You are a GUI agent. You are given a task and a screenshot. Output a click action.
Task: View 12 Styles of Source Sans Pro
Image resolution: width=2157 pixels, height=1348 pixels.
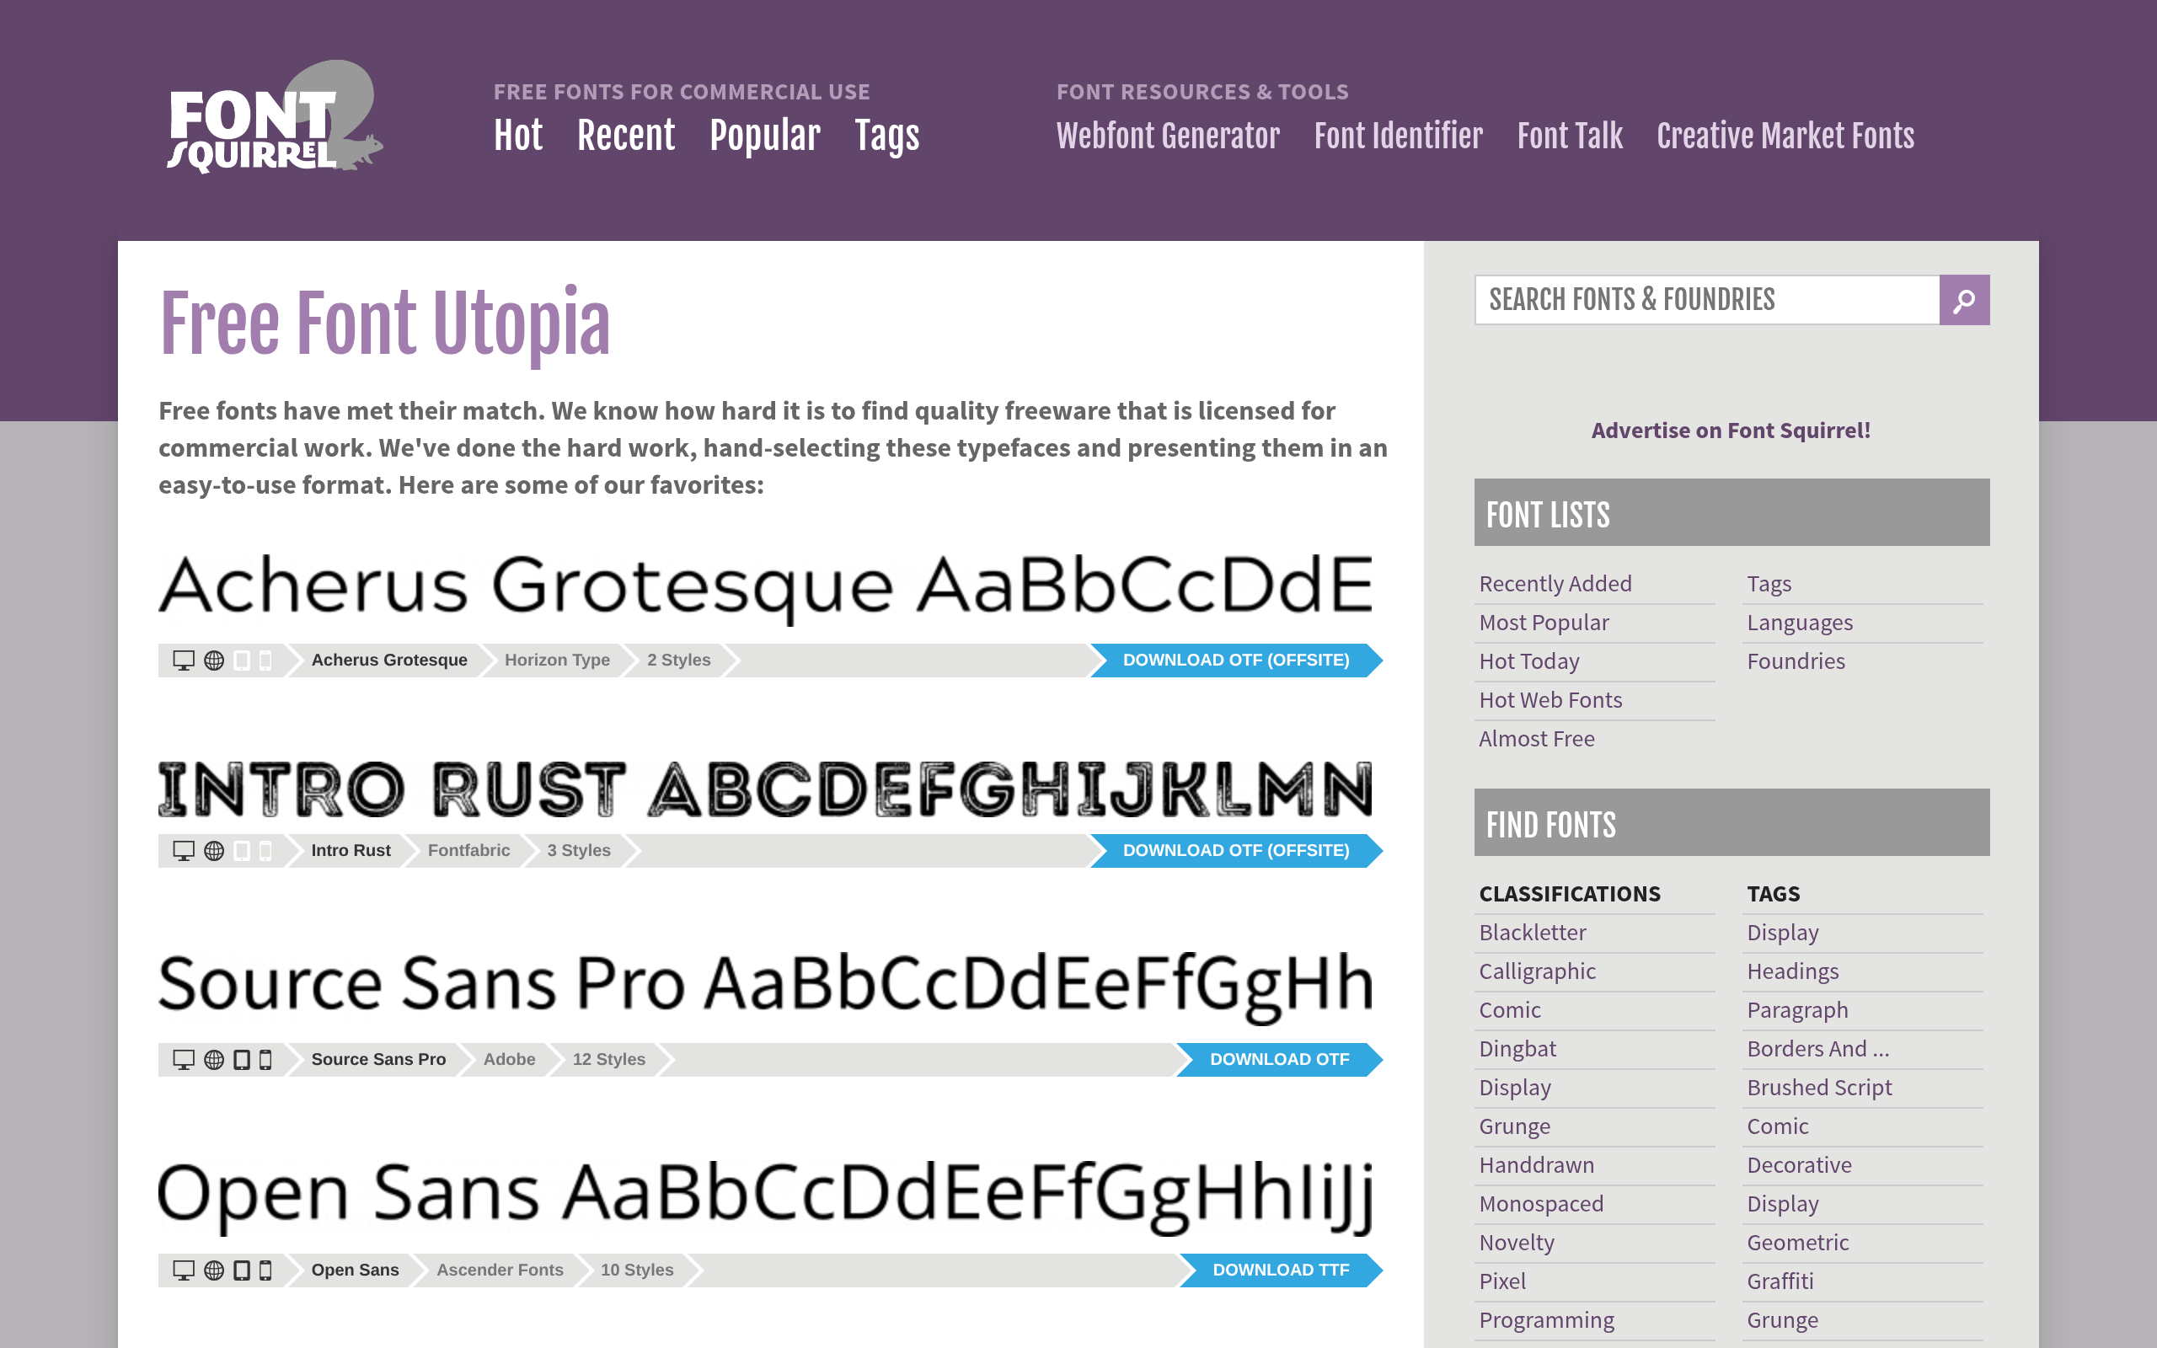tap(609, 1059)
